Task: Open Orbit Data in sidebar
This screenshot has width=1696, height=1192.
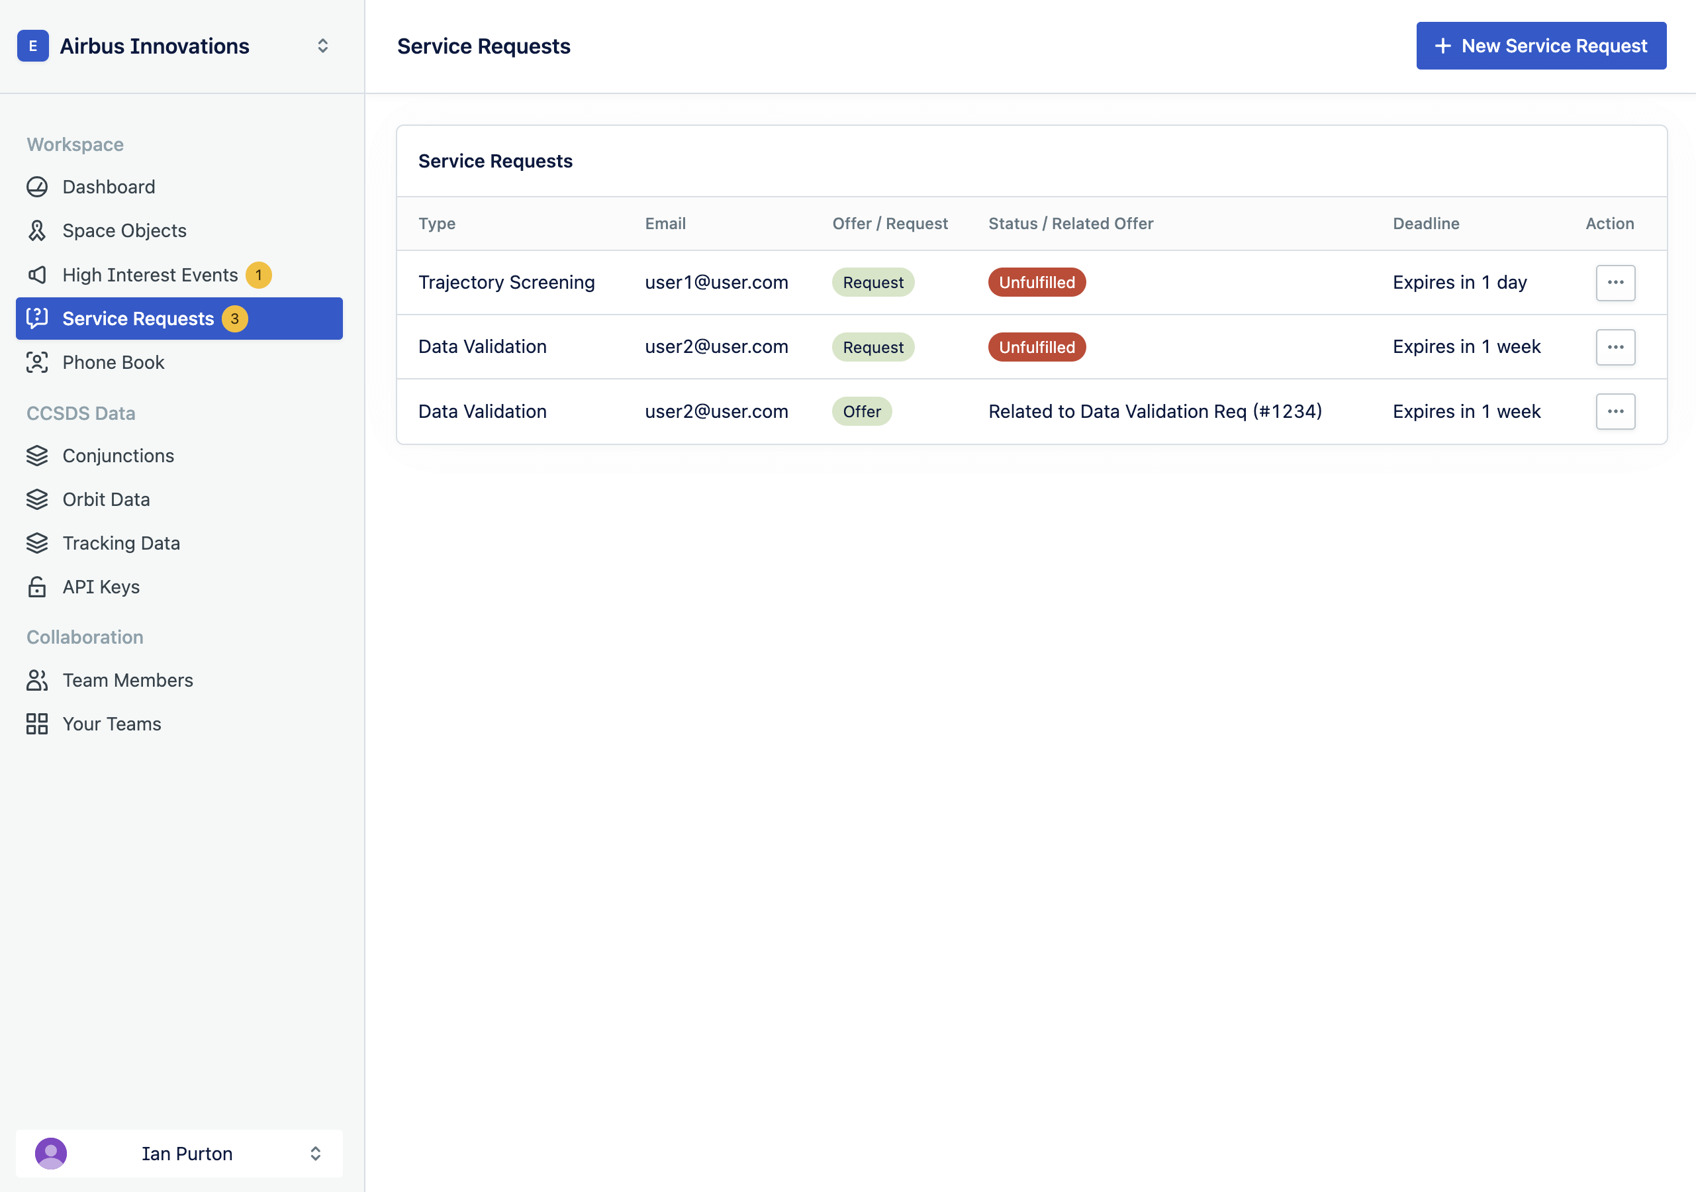Action: pos(106,499)
